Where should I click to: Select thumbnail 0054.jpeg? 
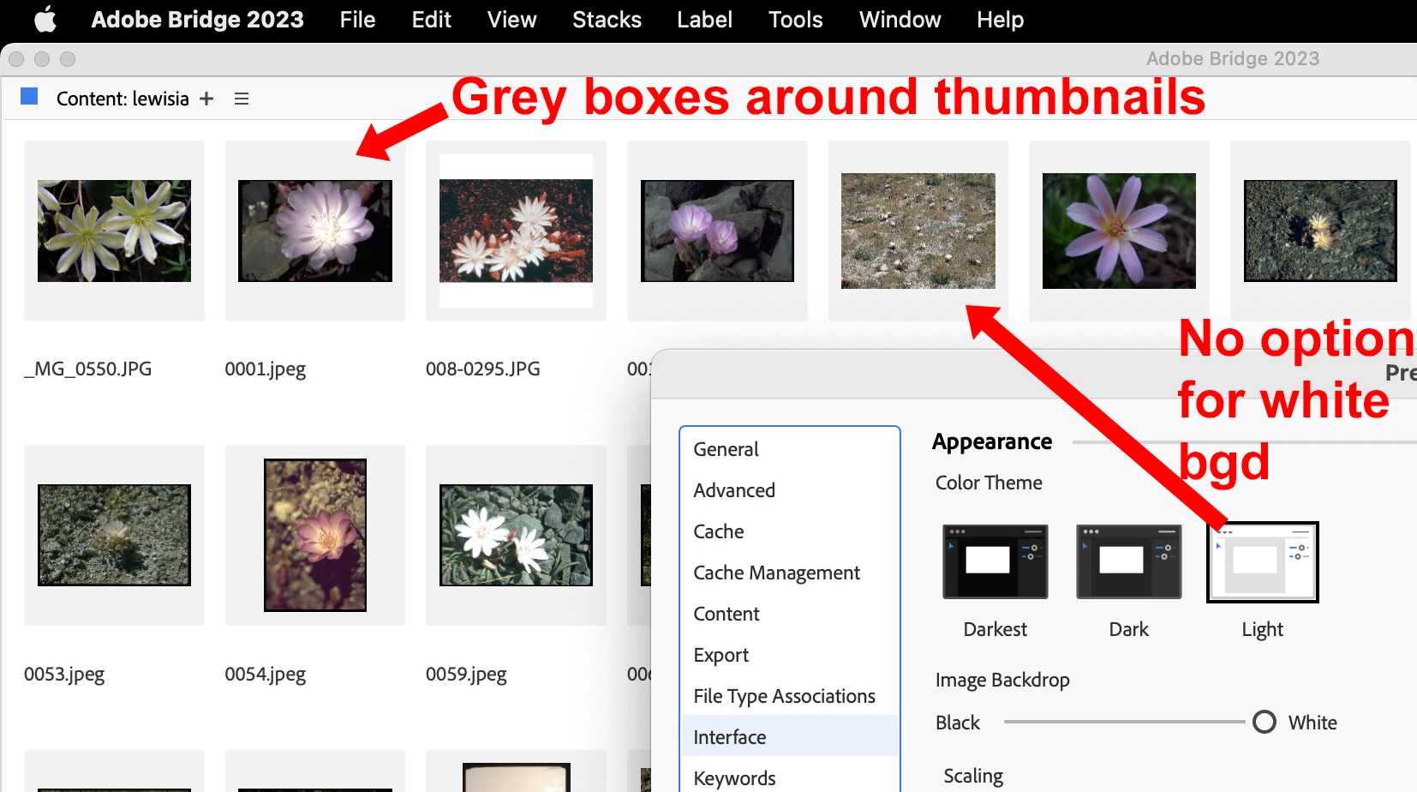click(315, 535)
